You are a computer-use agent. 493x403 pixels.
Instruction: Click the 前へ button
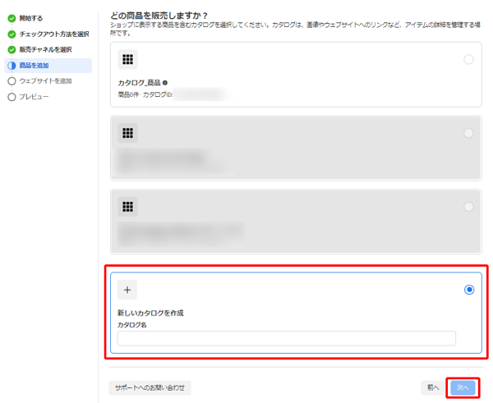(433, 387)
